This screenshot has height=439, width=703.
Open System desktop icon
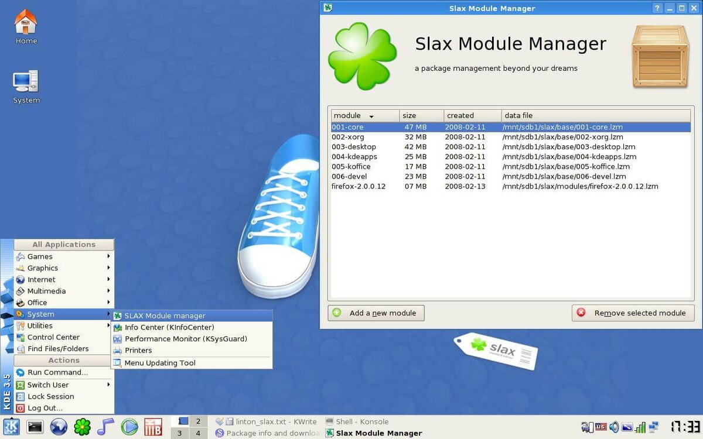pyautogui.click(x=26, y=87)
